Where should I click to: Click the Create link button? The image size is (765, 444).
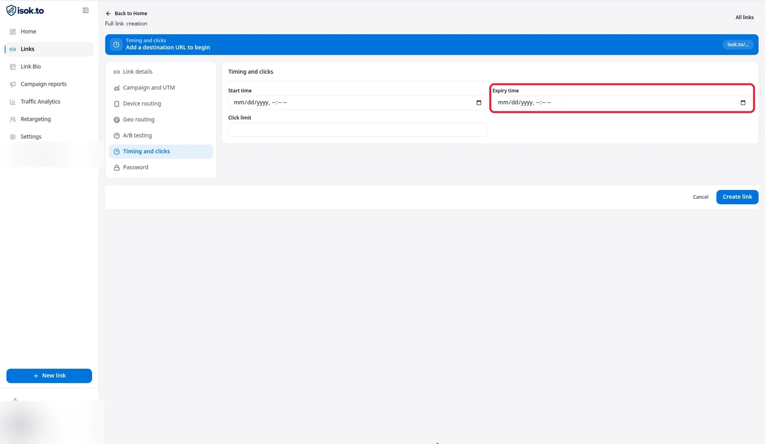[737, 197]
